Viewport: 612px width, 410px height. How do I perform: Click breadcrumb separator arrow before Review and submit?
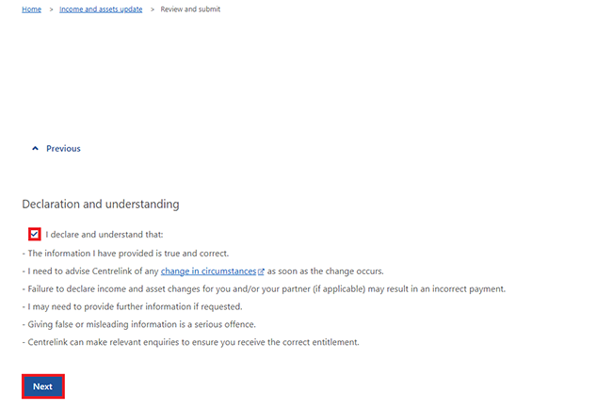coord(153,9)
